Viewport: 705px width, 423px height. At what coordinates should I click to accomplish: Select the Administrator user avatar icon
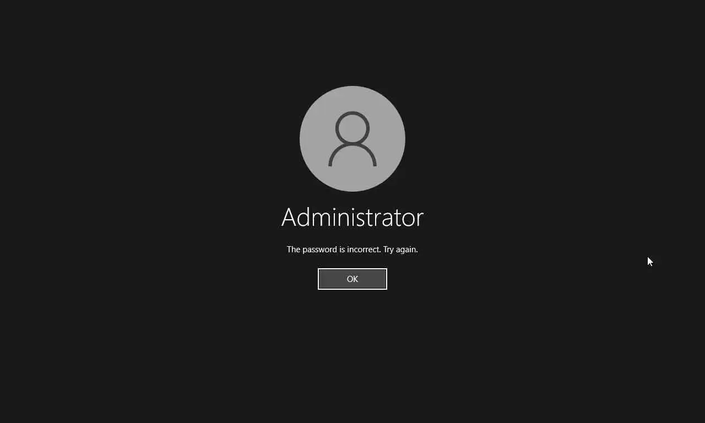pos(352,139)
